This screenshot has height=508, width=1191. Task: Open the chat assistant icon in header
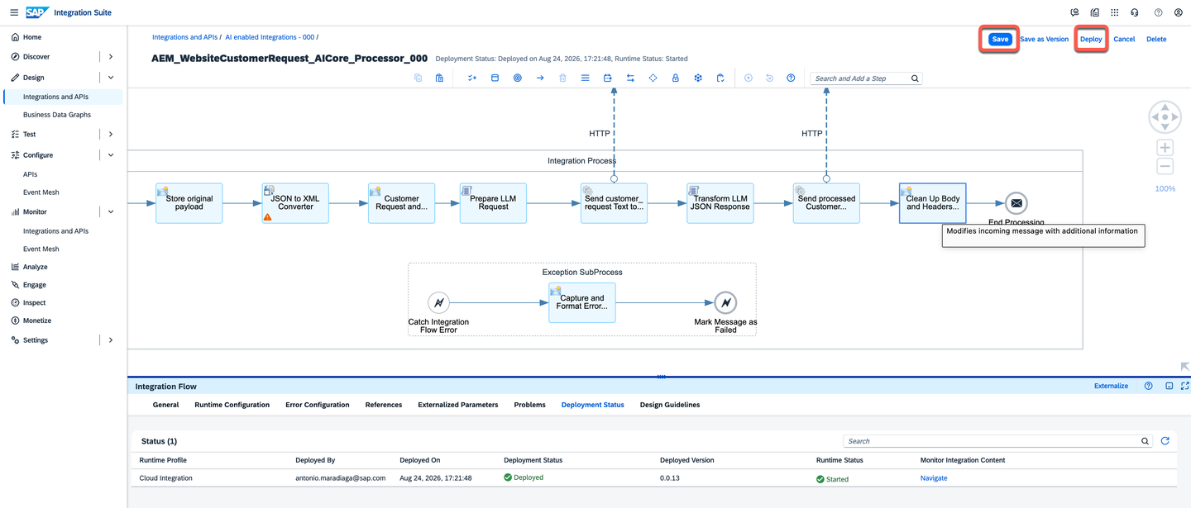click(1074, 12)
